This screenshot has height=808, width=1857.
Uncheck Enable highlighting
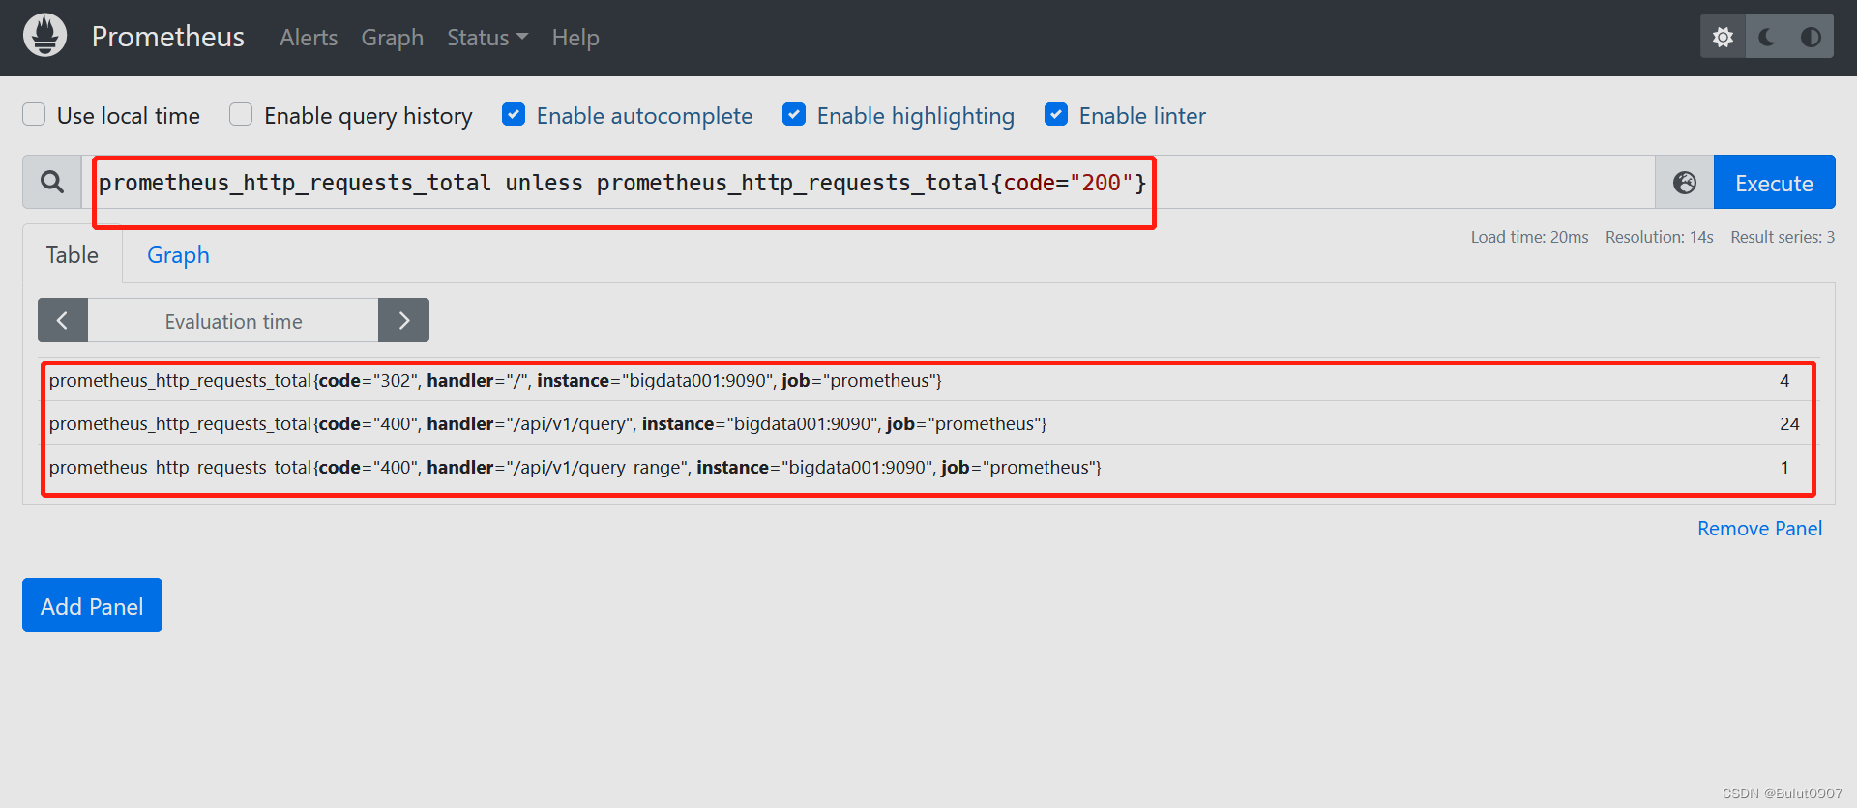(x=794, y=115)
